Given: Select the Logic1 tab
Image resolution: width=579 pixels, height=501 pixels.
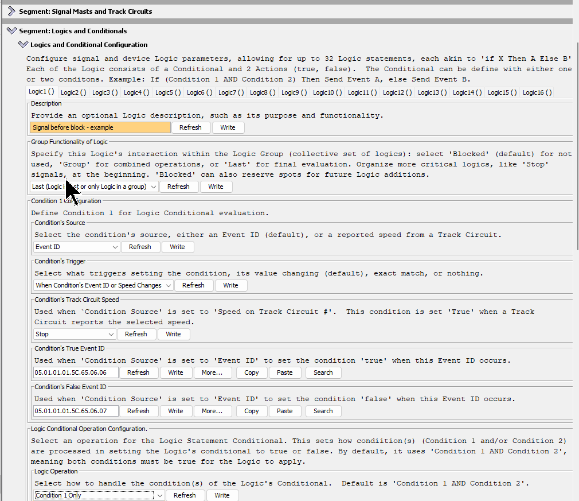Looking at the screenshot, I should tap(41, 92).
